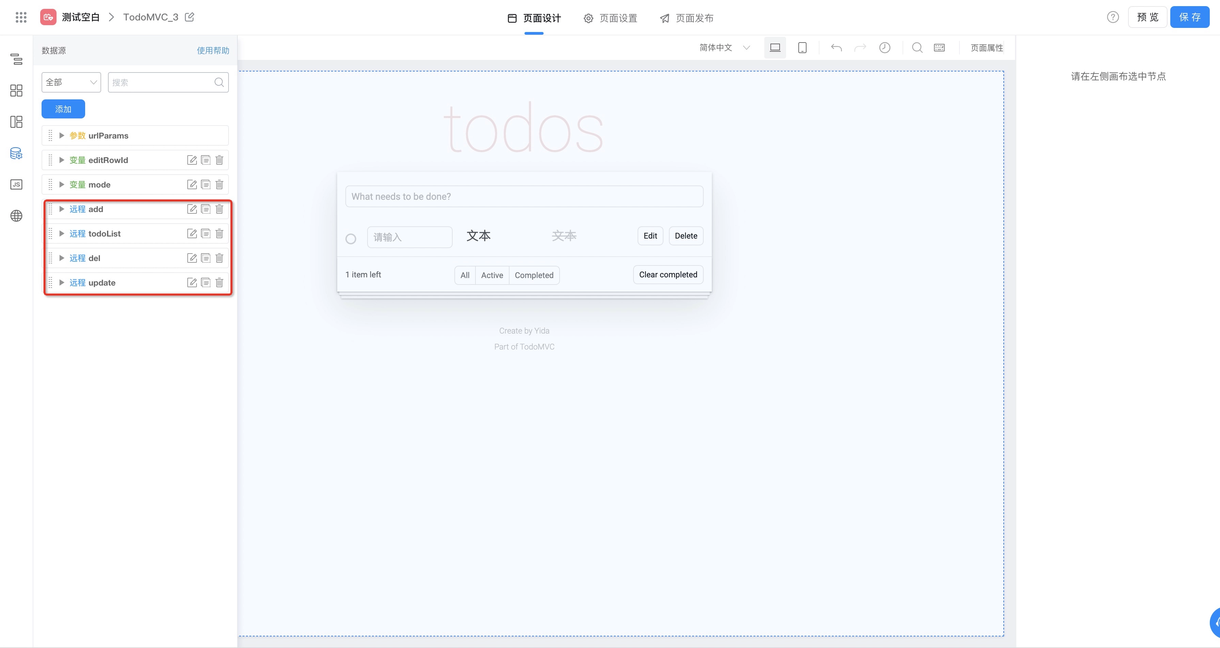The image size is (1220, 648).
Task: Click the blue 添加 button
Action: click(63, 109)
